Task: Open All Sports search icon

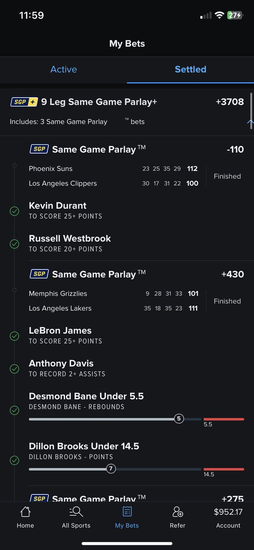Action: (x=76, y=511)
